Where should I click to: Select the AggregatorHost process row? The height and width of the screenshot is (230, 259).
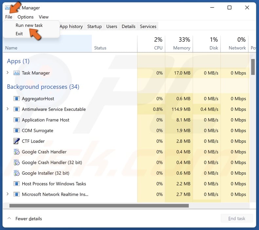[126, 99]
